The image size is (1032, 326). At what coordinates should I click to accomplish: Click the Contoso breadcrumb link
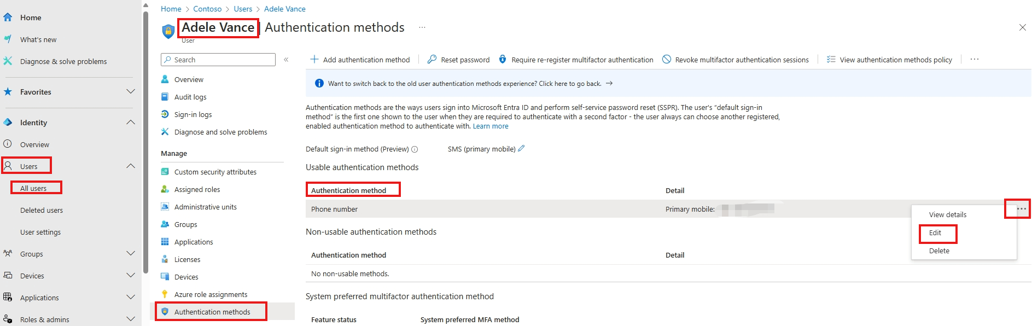207,9
